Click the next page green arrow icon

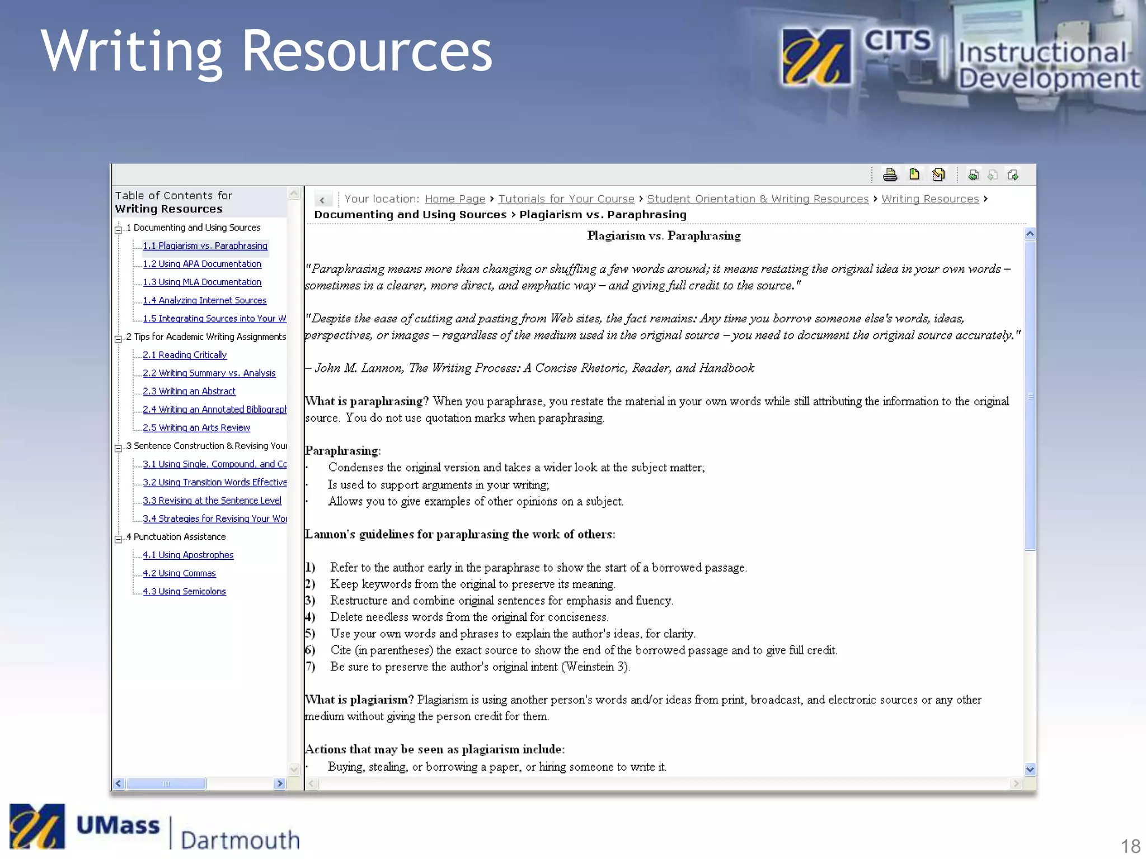1013,175
